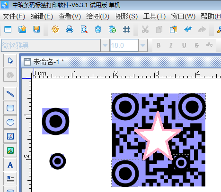Click the 微软雅黑 font name field
Screen dimensions: 221x192
point(51,45)
